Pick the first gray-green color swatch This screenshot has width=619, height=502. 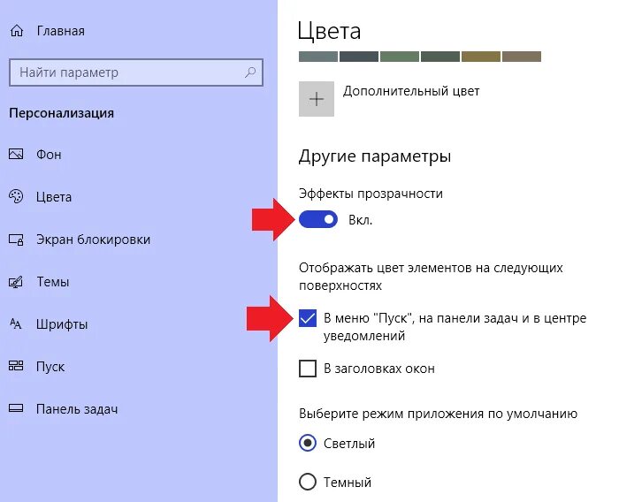(x=318, y=57)
